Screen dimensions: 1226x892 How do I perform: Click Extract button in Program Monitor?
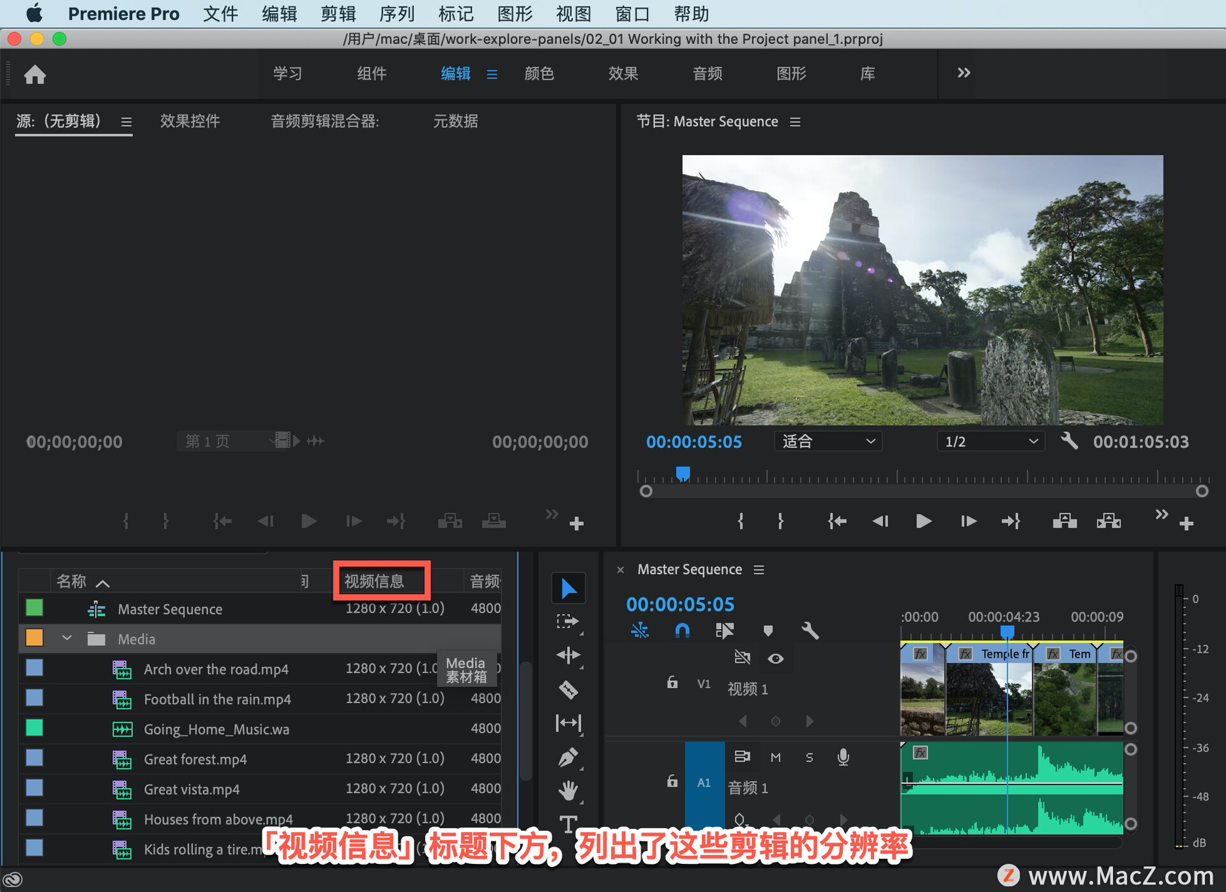tap(1109, 522)
